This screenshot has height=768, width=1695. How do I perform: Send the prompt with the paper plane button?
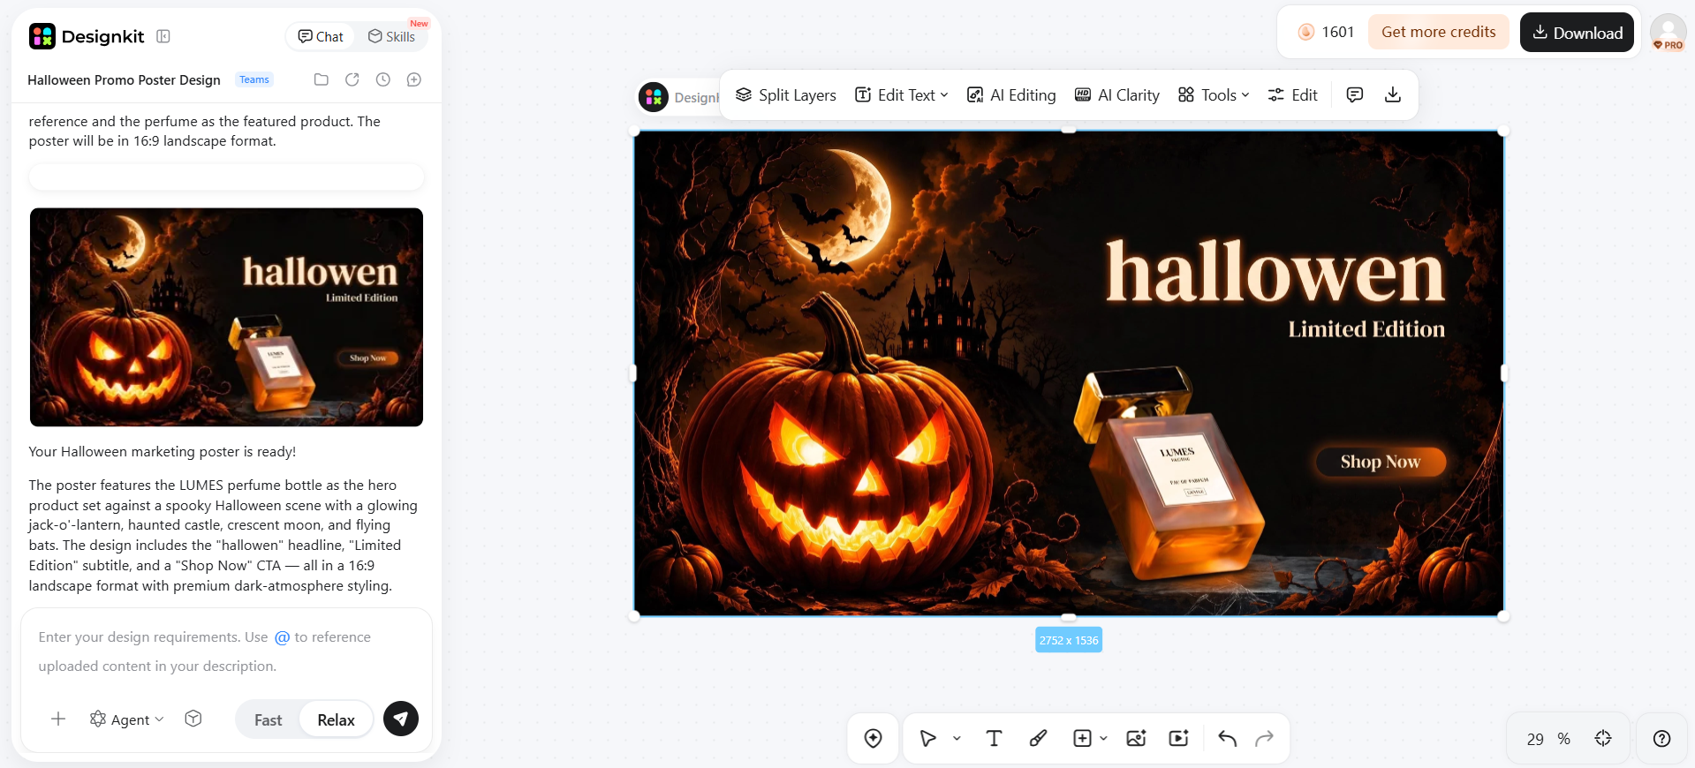[401, 719]
